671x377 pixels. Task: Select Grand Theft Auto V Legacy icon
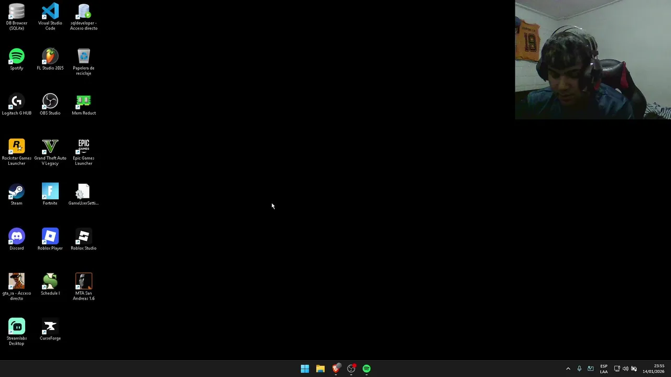50,152
